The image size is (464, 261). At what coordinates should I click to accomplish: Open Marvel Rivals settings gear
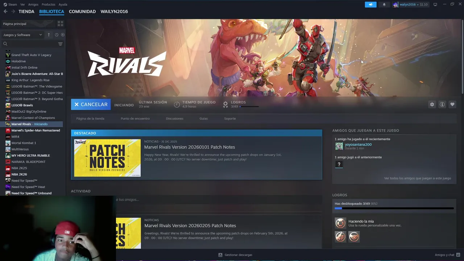coord(432,104)
